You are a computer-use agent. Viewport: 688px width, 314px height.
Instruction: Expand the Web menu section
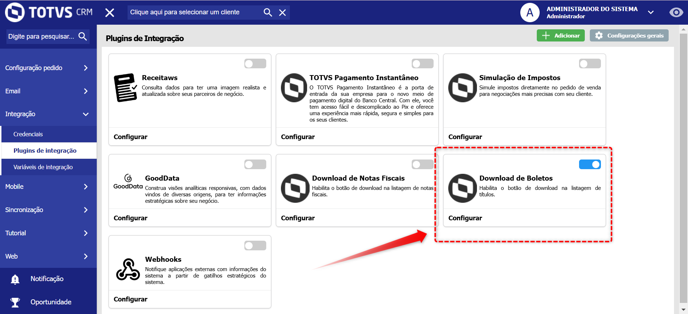click(48, 256)
